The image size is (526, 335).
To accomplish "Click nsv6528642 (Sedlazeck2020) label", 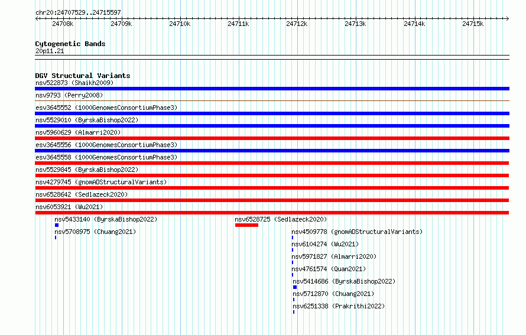I will click(82, 194).
